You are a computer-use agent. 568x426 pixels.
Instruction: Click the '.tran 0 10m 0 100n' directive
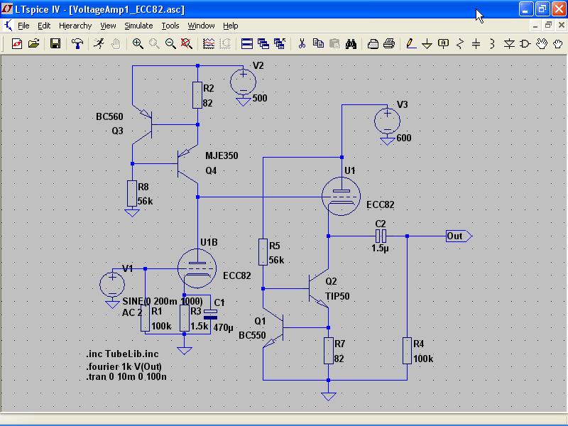tap(126, 377)
